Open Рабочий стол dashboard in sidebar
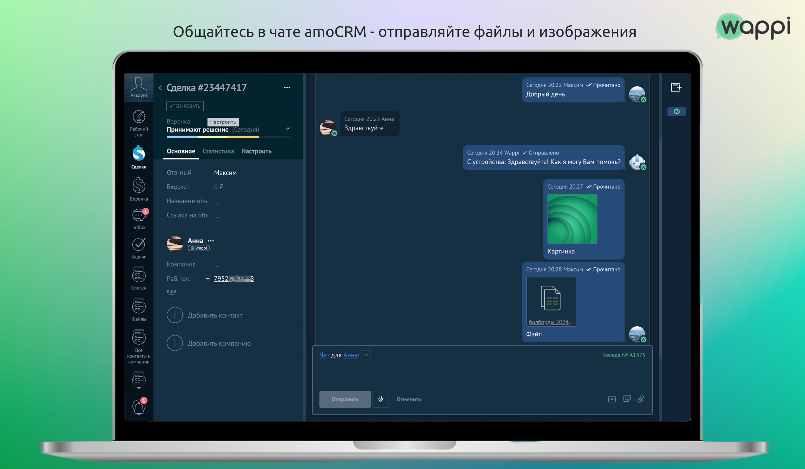805x469 pixels. tap(139, 123)
